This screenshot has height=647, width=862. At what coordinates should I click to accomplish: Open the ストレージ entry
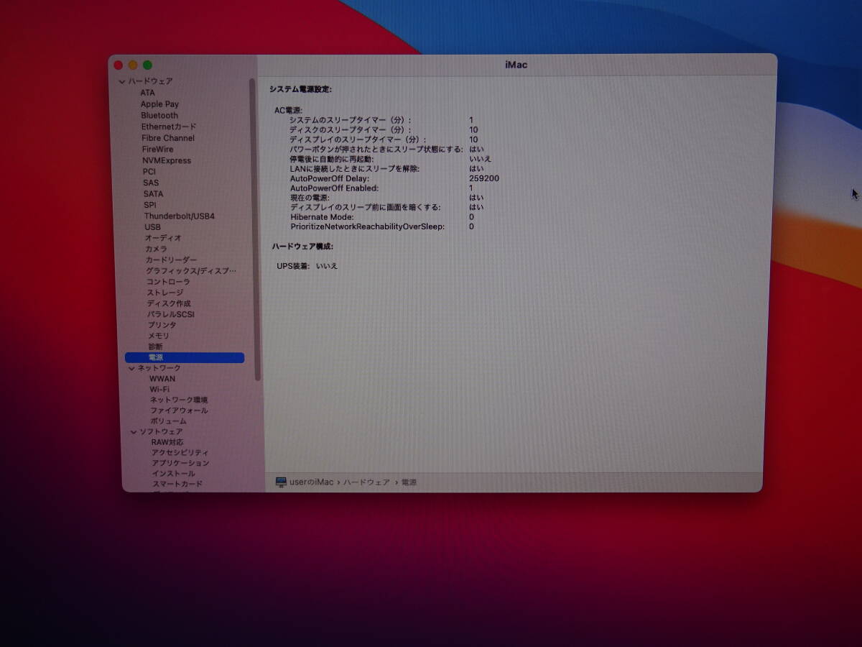point(164,293)
